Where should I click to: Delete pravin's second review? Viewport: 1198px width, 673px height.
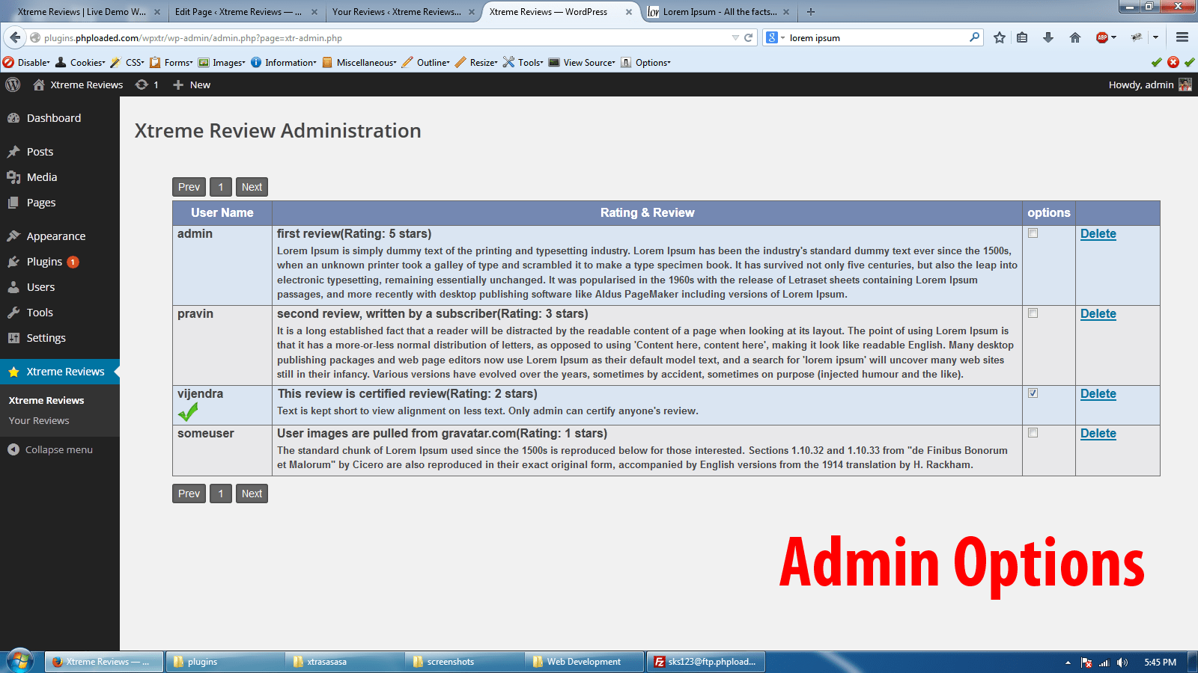pos(1098,314)
